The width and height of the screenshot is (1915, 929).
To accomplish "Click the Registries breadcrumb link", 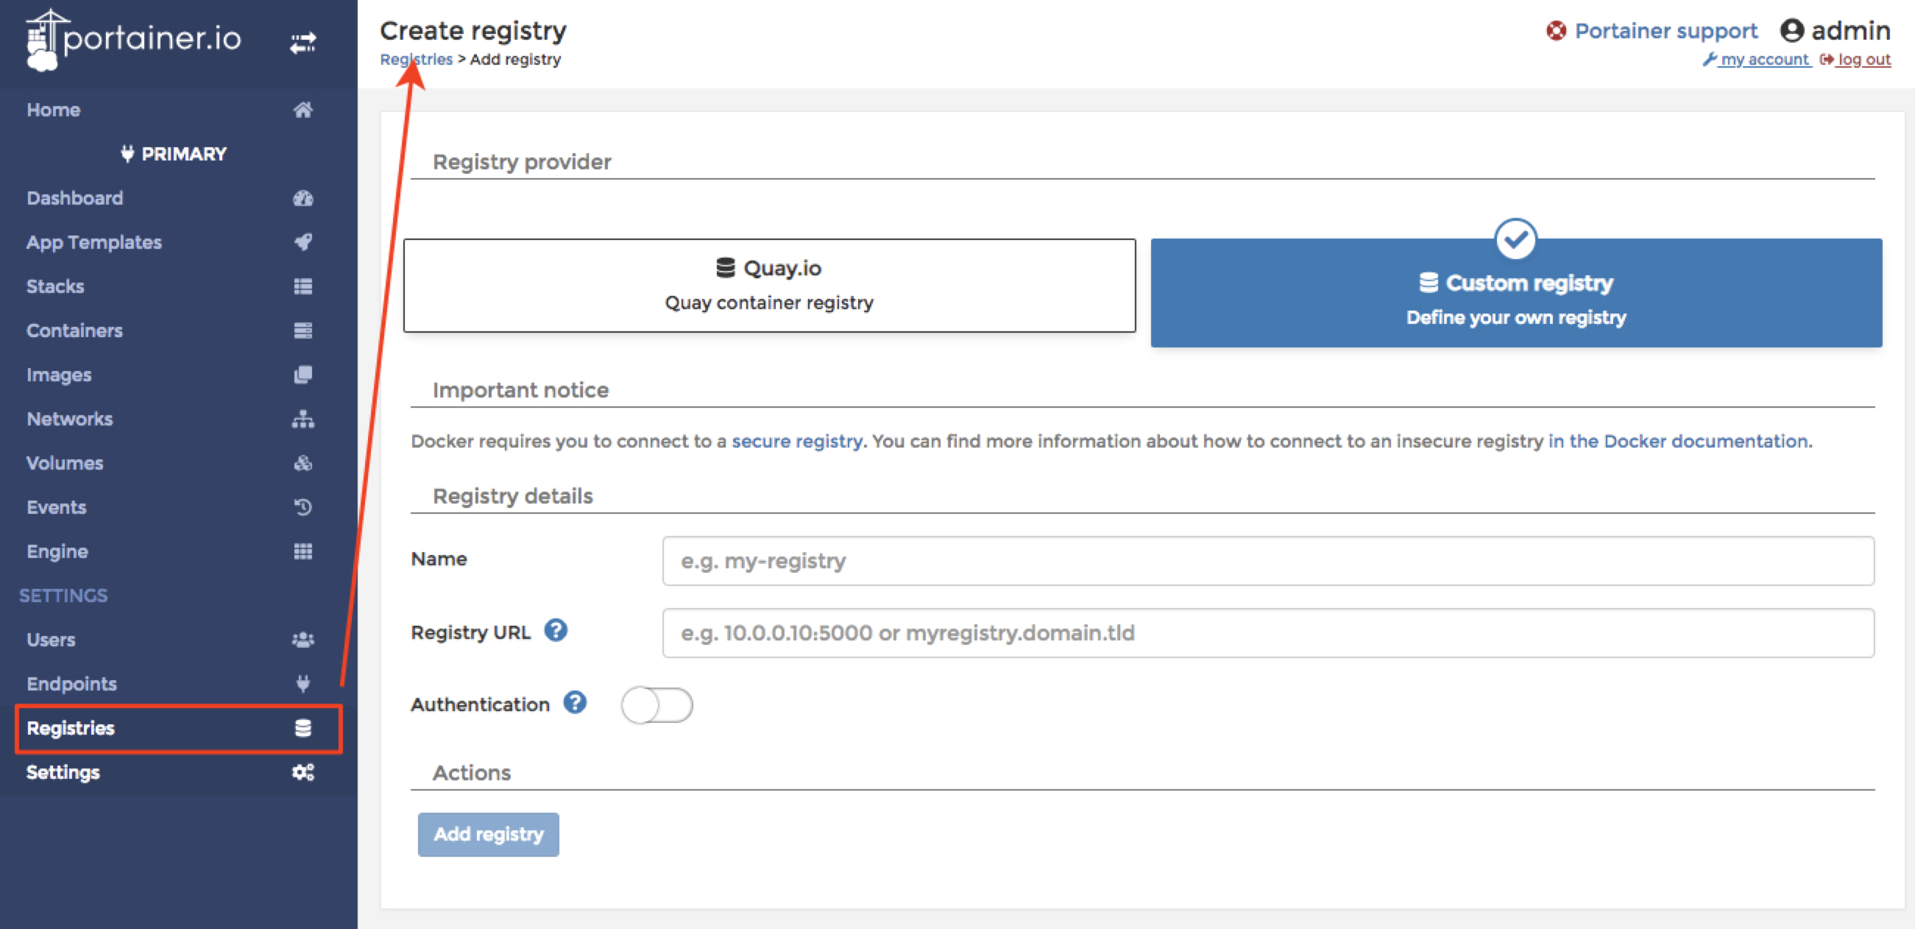I will (416, 60).
